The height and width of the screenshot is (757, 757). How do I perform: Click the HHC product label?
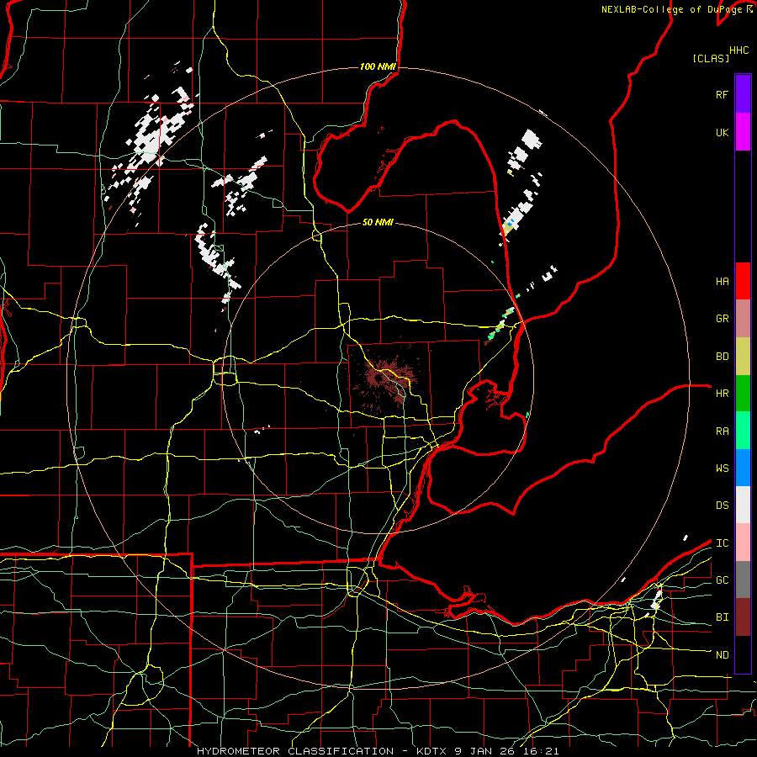pyautogui.click(x=738, y=50)
